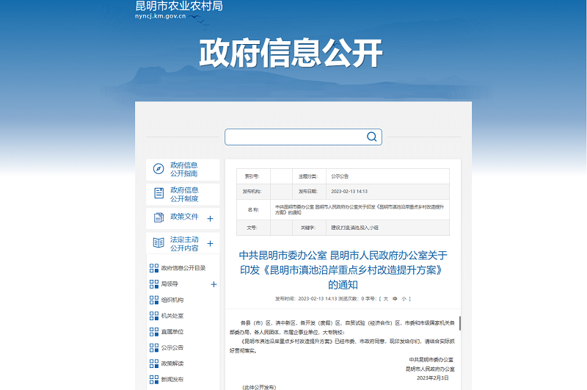Go to 新闻发布 in the sidebar
Image resolution: width=587 pixels, height=390 pixels.
click(172, 380)
